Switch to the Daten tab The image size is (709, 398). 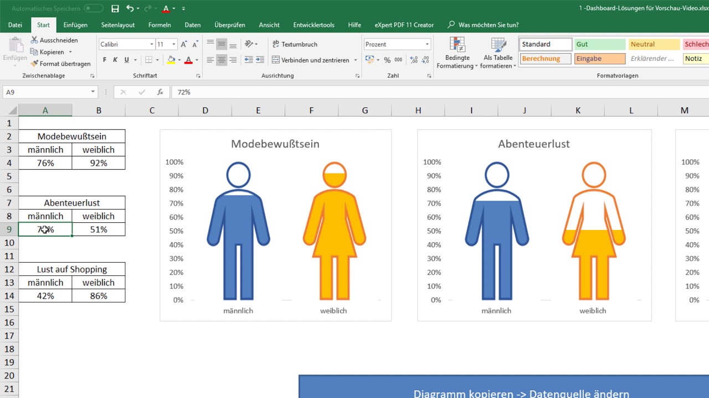pyautogui.click(x=193, y=25)
